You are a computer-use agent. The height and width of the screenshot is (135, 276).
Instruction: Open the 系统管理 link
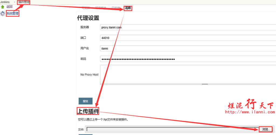(12, 13)
